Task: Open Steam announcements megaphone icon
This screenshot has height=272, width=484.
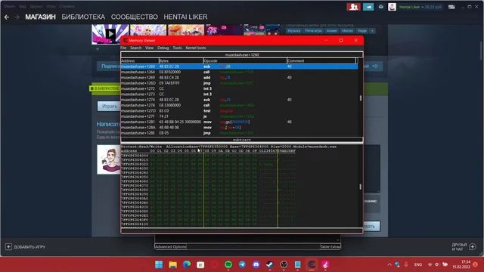Action: [368, 7]
